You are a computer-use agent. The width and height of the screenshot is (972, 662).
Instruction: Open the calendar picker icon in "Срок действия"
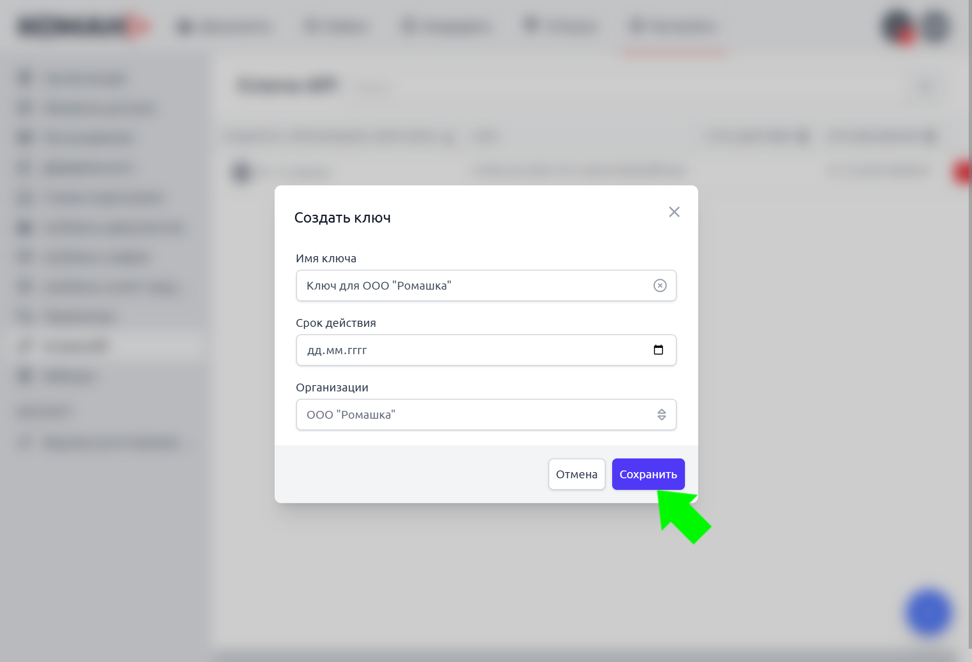click(658, 350)
